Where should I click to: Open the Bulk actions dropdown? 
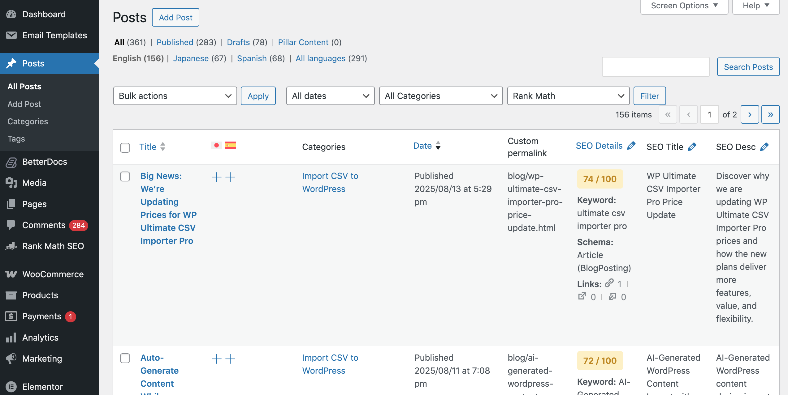point(175,96)
